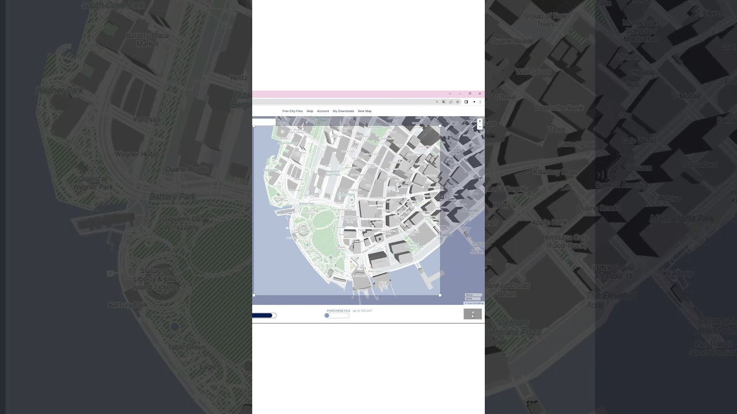Click the Google icon in address bar

(437, 102)
